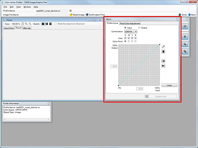The image size is (198, 148).
Task: Open the Window menu
Action: 27,7
